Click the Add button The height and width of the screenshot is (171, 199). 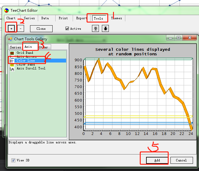tap(157, 160)
